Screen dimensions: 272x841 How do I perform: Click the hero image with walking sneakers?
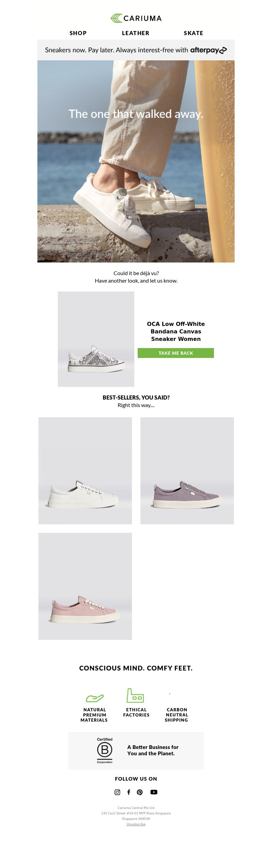(x=136, y=161)
